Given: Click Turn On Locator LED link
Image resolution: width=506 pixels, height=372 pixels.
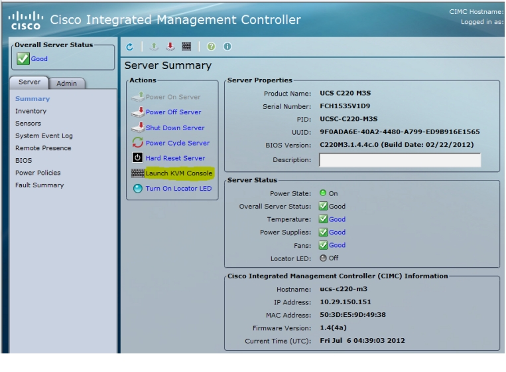Looking at the screenshot, I should pyautogui.click(x=178, y=189).
